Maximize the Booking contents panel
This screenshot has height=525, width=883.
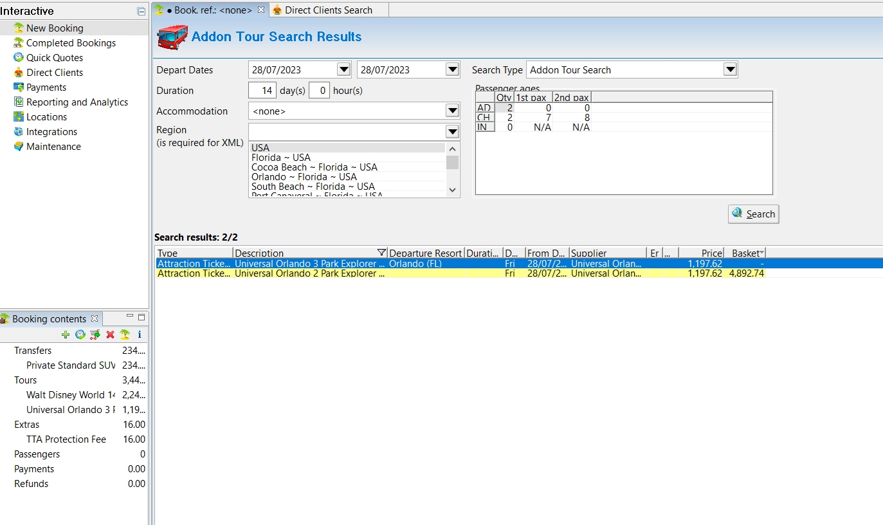click(x=141, y=317)
